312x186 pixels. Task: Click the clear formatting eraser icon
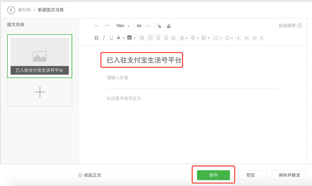coord(159,26)
